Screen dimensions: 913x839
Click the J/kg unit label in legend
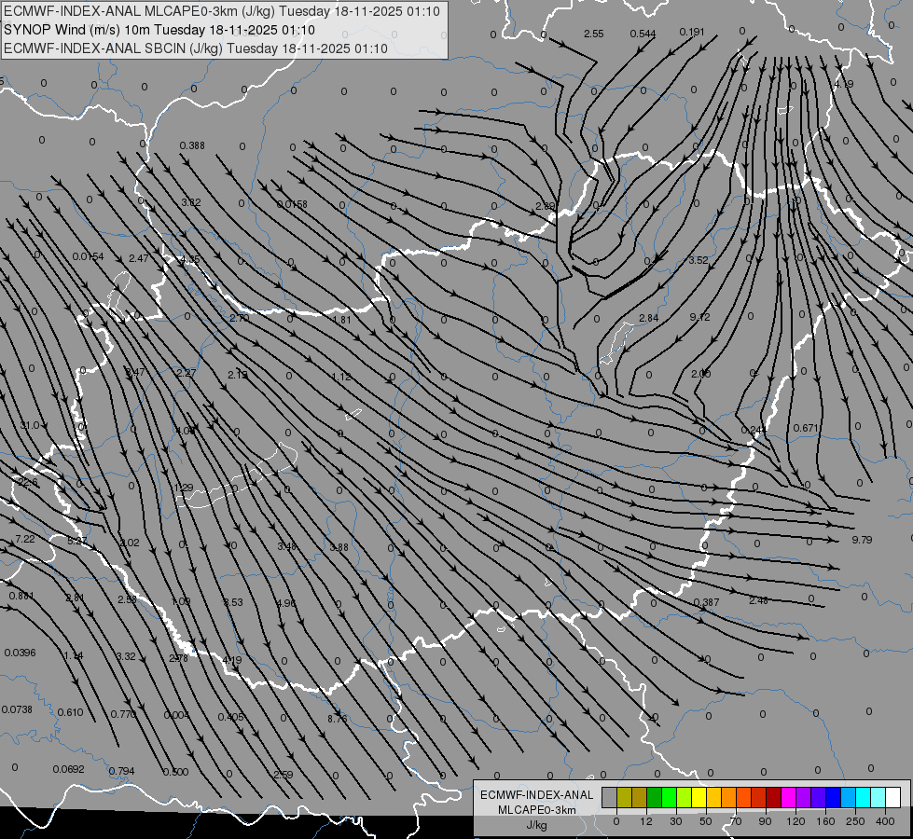[537, 825]
